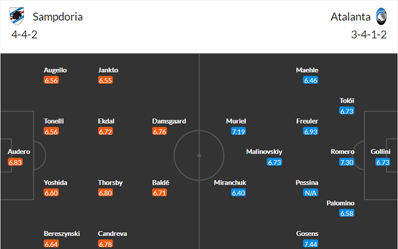This screenshot has height=249, width=398.
Task: Click Gosens' 7.44 rating badge
Action: coord(310,244)
